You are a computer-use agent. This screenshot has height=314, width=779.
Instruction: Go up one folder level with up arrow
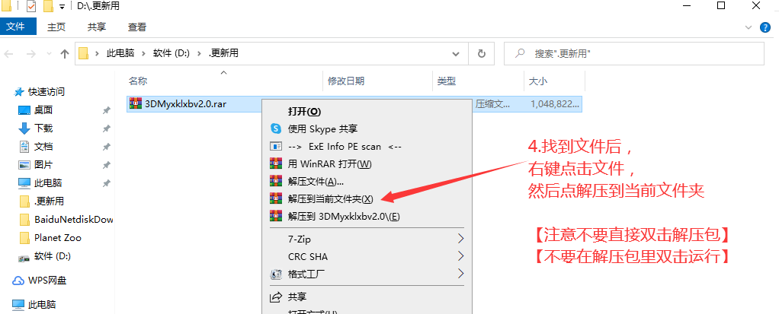point(65,54)
